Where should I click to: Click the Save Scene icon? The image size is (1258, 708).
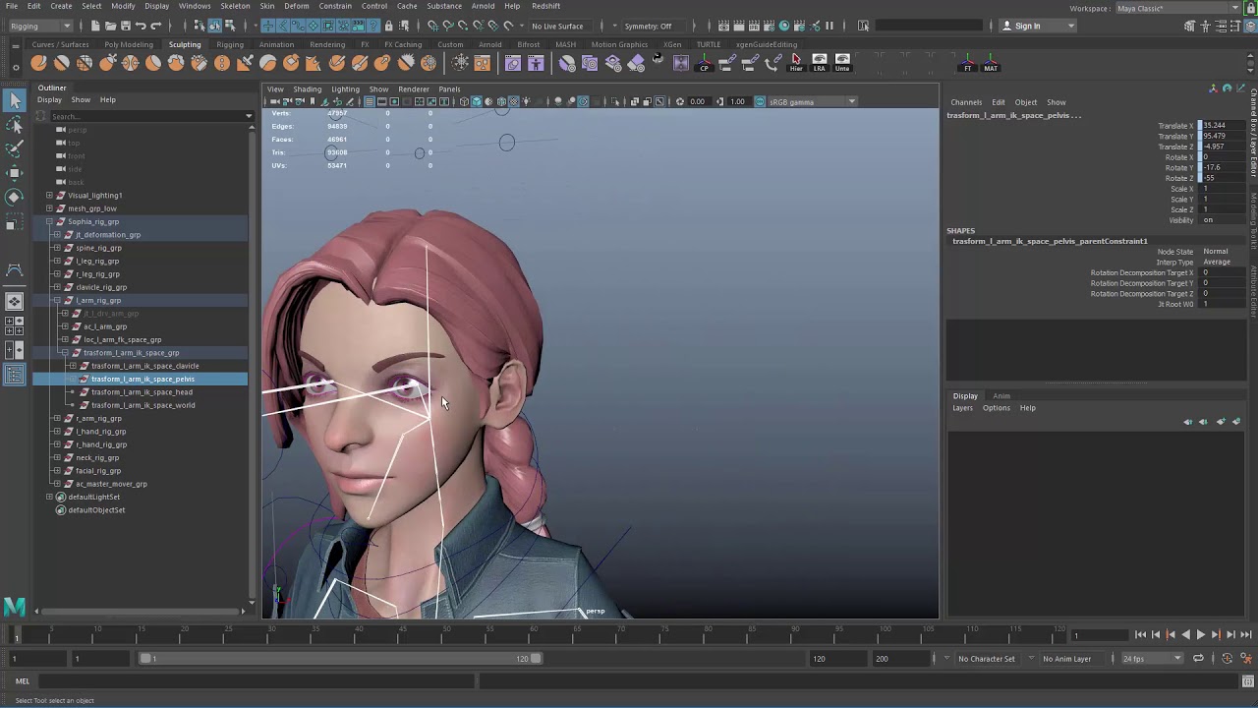click(126, 26)
